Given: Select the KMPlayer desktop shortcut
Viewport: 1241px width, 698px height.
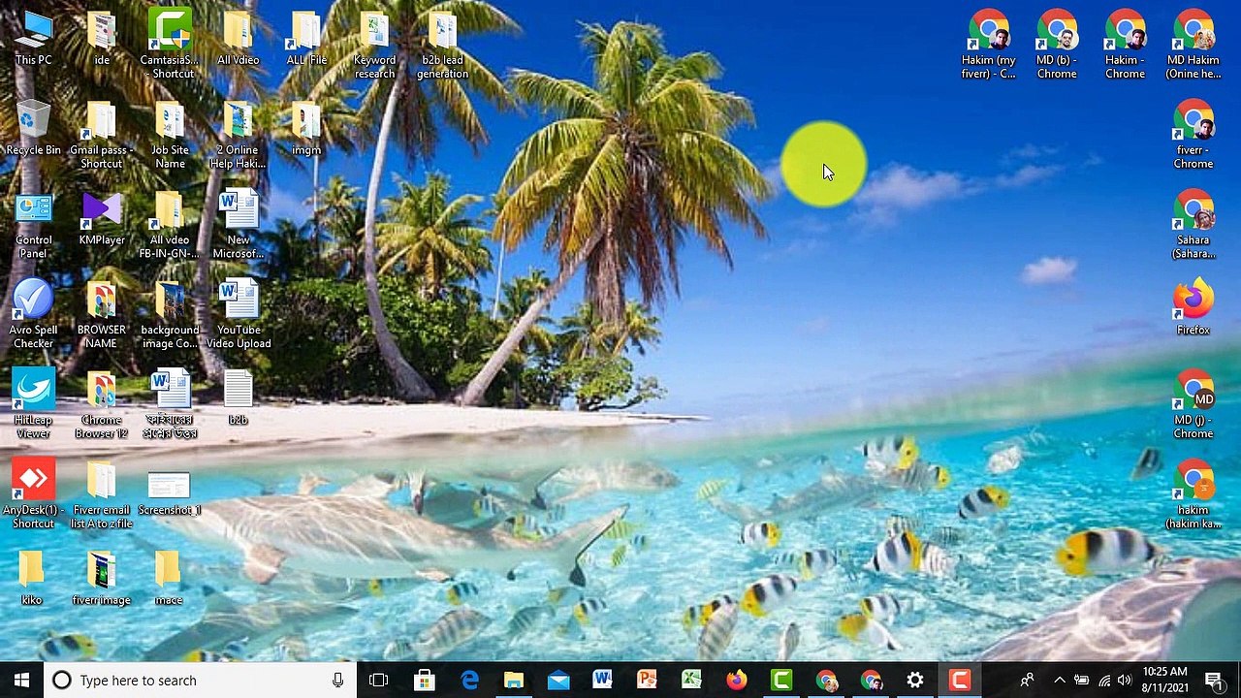Looking at the screenshot, I should click(102, 219).
